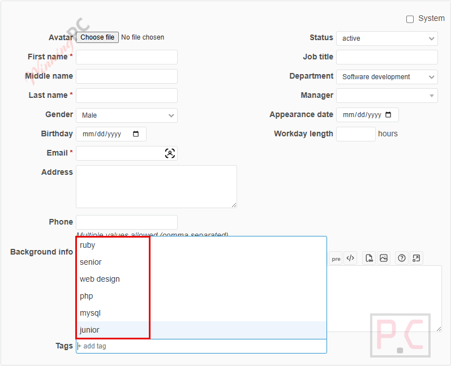Pick the php tag suggestion

point(201,296)
